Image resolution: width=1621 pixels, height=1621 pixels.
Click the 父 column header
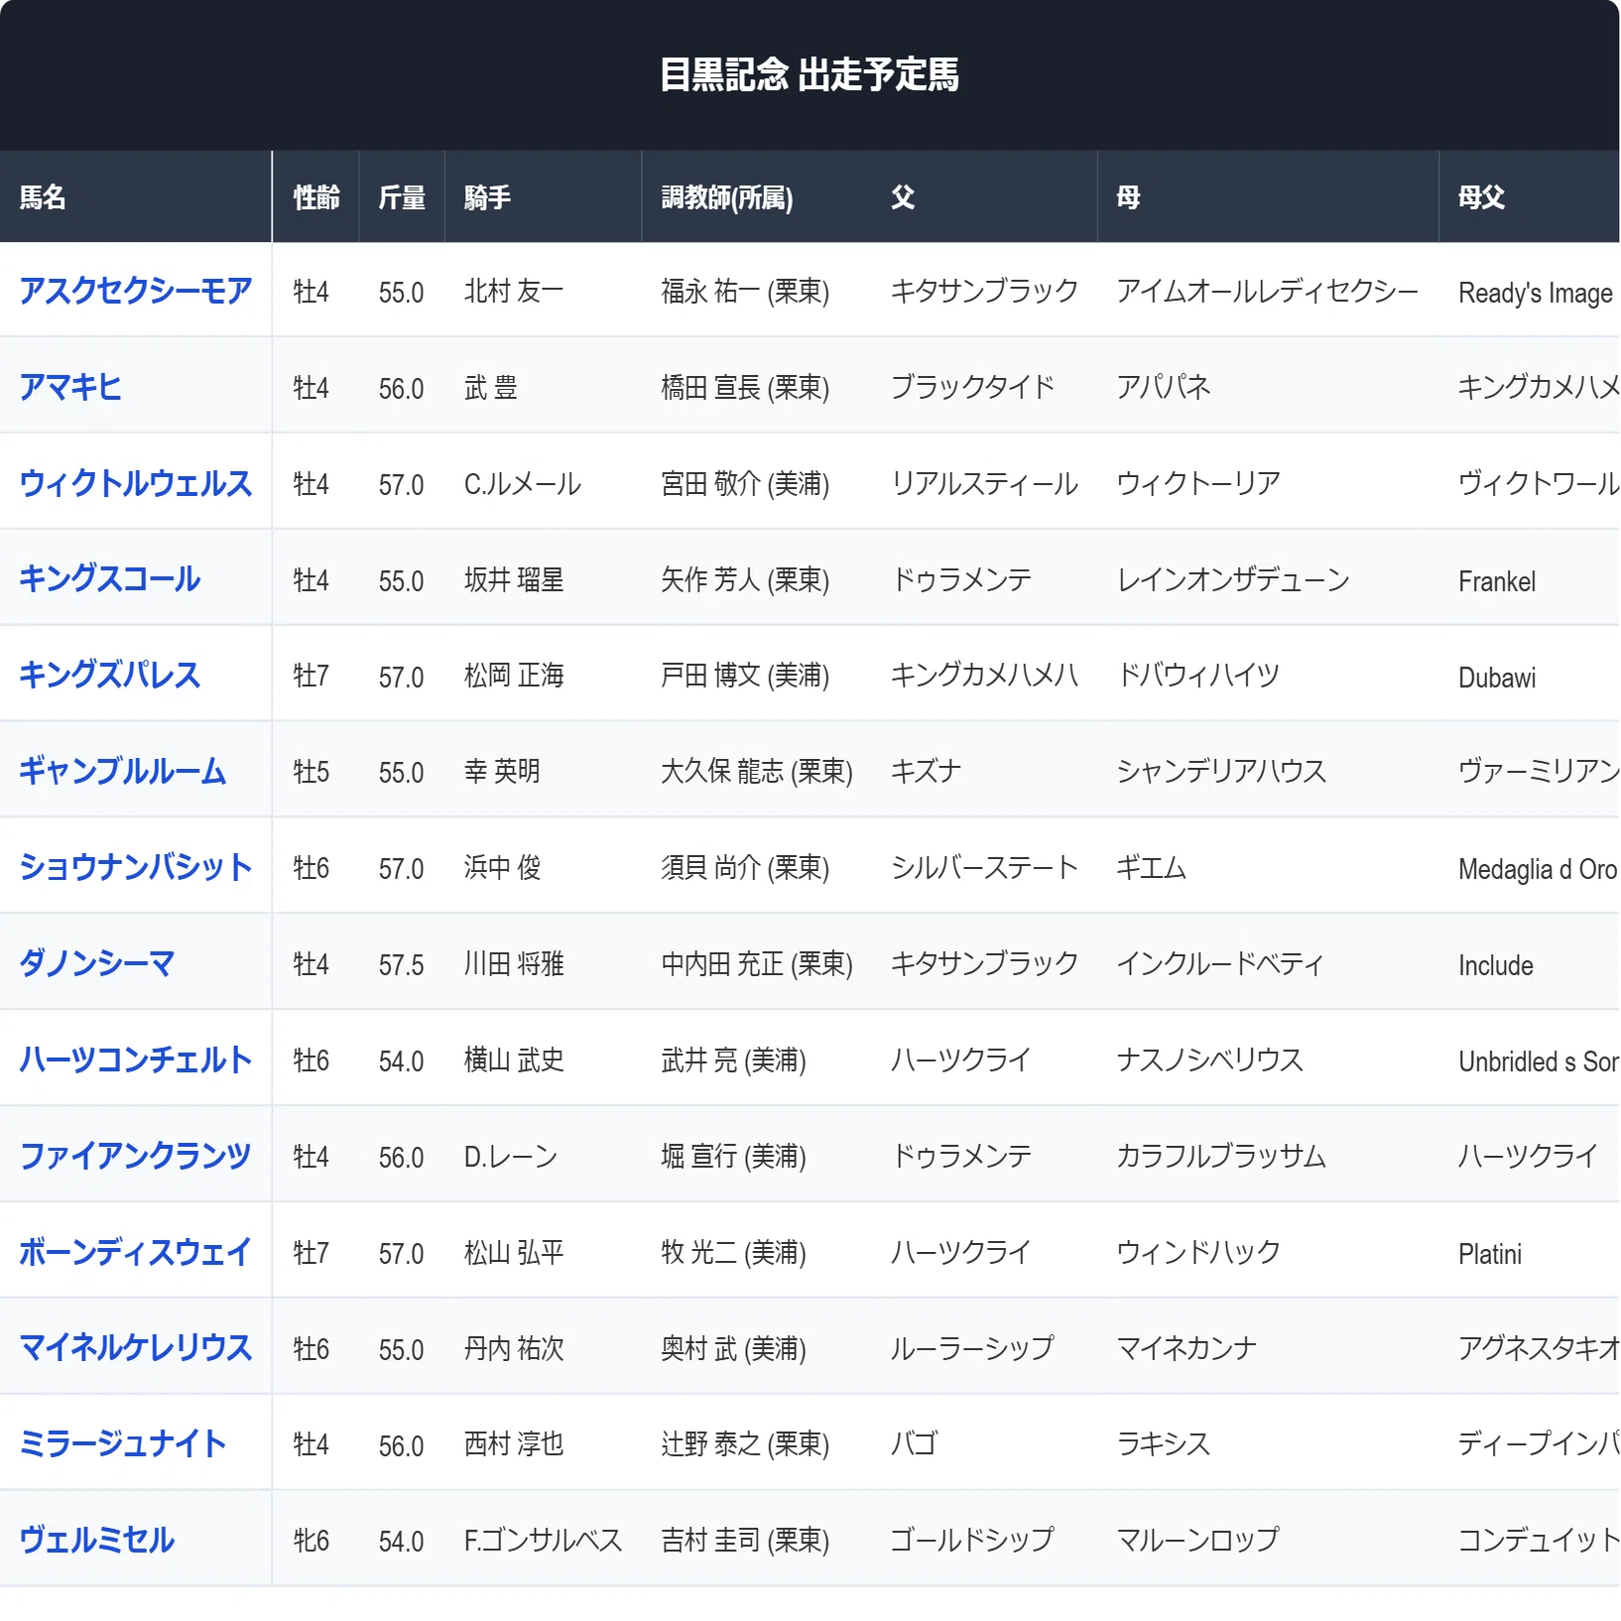[984, 196]
